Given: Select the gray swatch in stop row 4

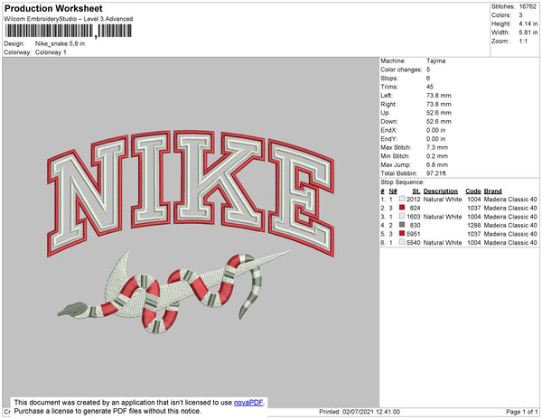Looking at the screenshot, I should pos(402,225).
